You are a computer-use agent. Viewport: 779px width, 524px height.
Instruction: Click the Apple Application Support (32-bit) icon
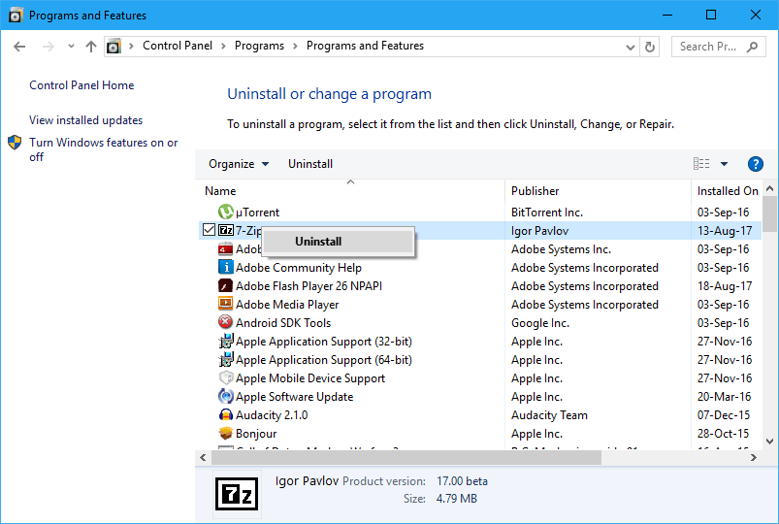pos(226,341)
